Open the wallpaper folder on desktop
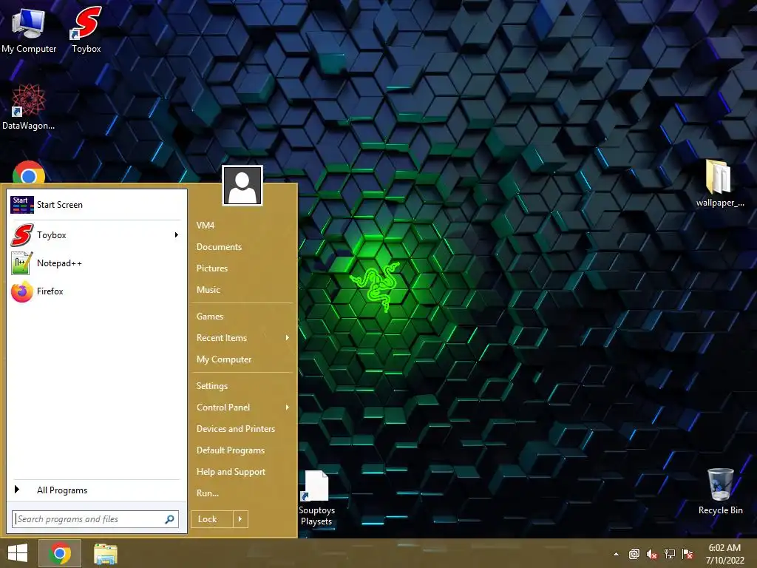 pos(720,183)
